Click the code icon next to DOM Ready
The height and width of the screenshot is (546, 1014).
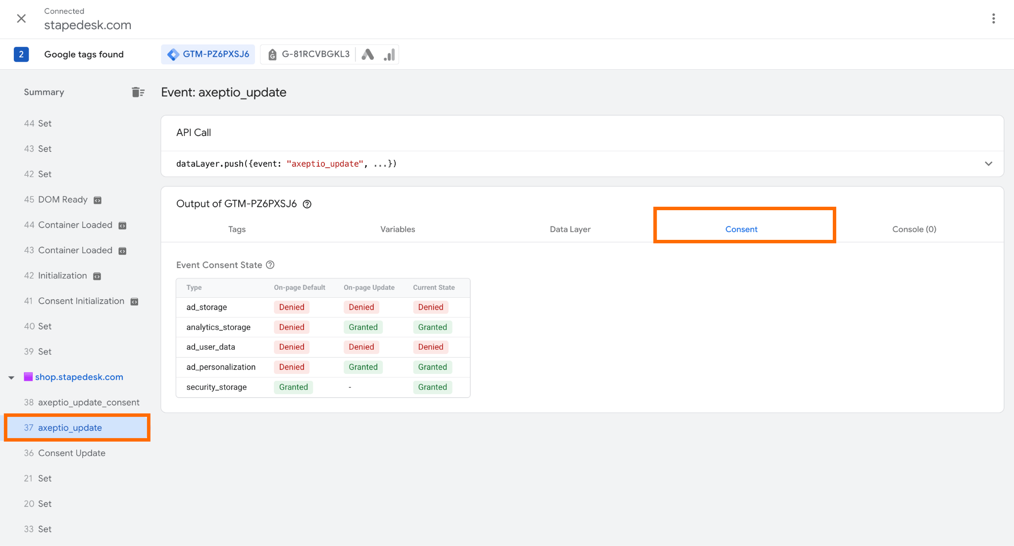(98, 200)
